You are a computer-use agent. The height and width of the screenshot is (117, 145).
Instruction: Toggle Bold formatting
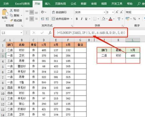point(77,19)
